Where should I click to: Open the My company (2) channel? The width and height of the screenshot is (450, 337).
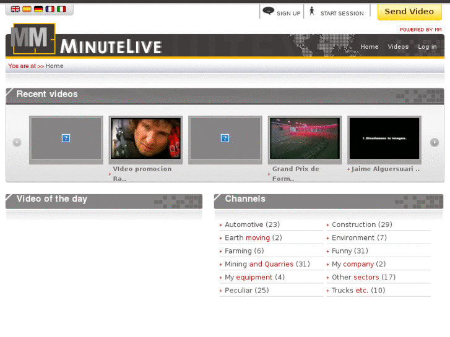click(x=359, y=264)
